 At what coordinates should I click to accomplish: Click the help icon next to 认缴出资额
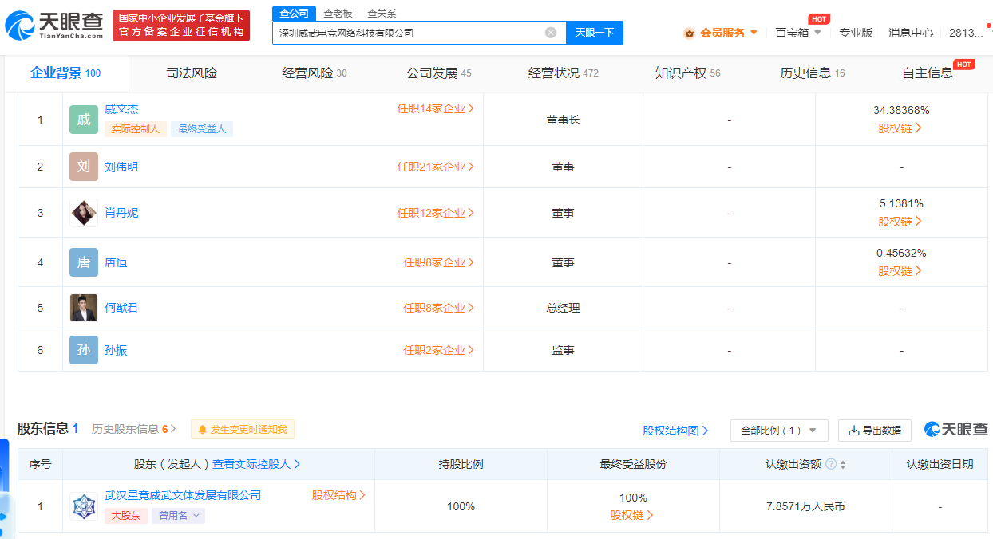point(831,464)
